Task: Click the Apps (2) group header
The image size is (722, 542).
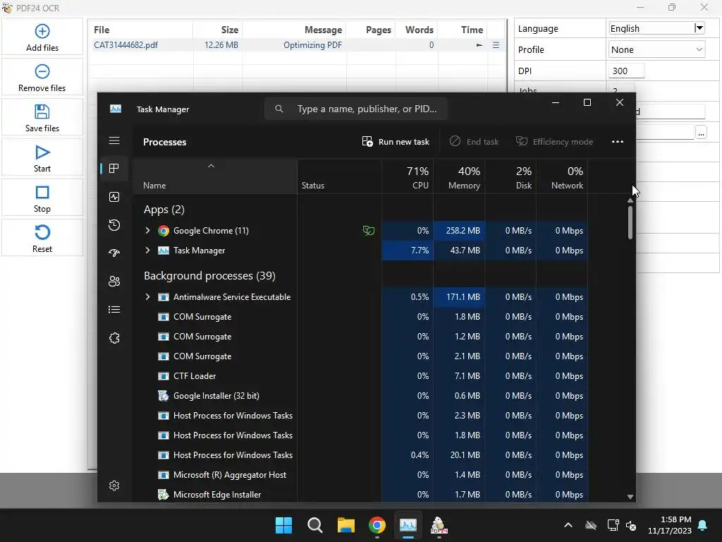Action: (x=164, y=210)
